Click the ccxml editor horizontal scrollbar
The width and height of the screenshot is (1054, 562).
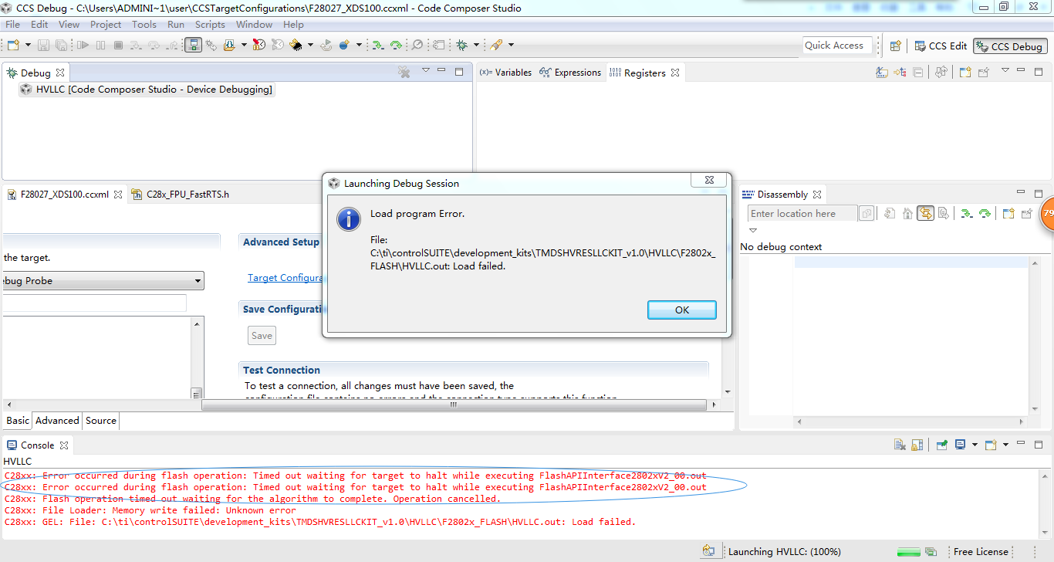coord(454,404)
